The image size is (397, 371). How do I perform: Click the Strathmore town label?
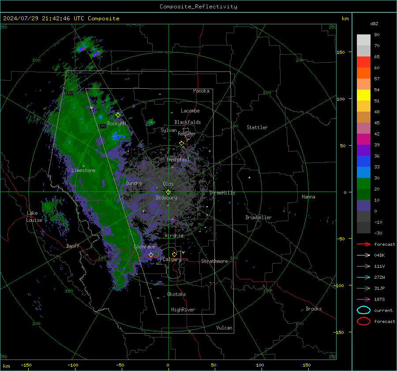(x=214, y=261)
